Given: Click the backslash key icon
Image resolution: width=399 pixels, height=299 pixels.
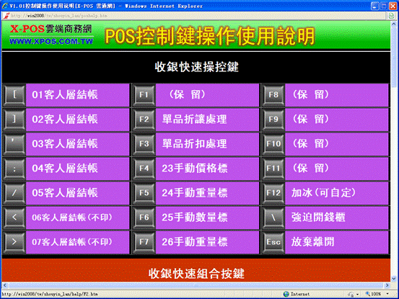Looking at the screenshot, I should (273, 218).
